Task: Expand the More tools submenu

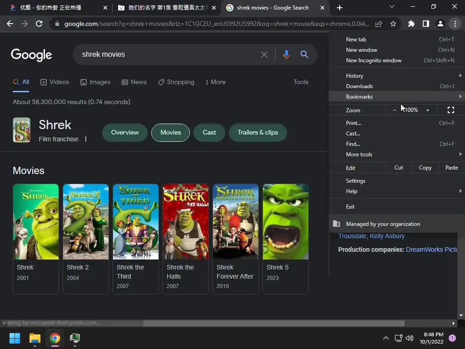Action: pos(397,155)
